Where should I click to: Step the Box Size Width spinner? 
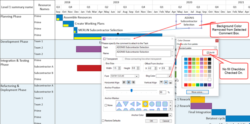click(120, 68)
